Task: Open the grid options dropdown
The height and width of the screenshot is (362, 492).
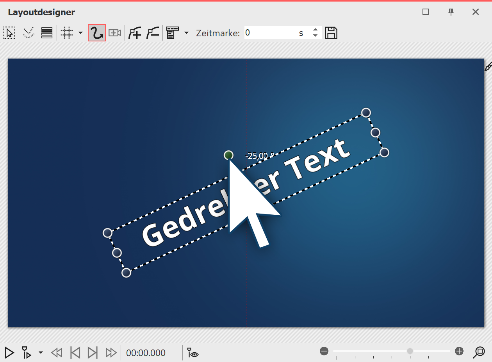Action: (x=80, y=33)
